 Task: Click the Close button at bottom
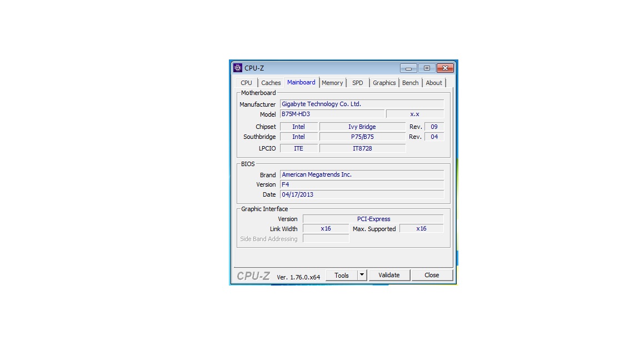pos(432,276)
